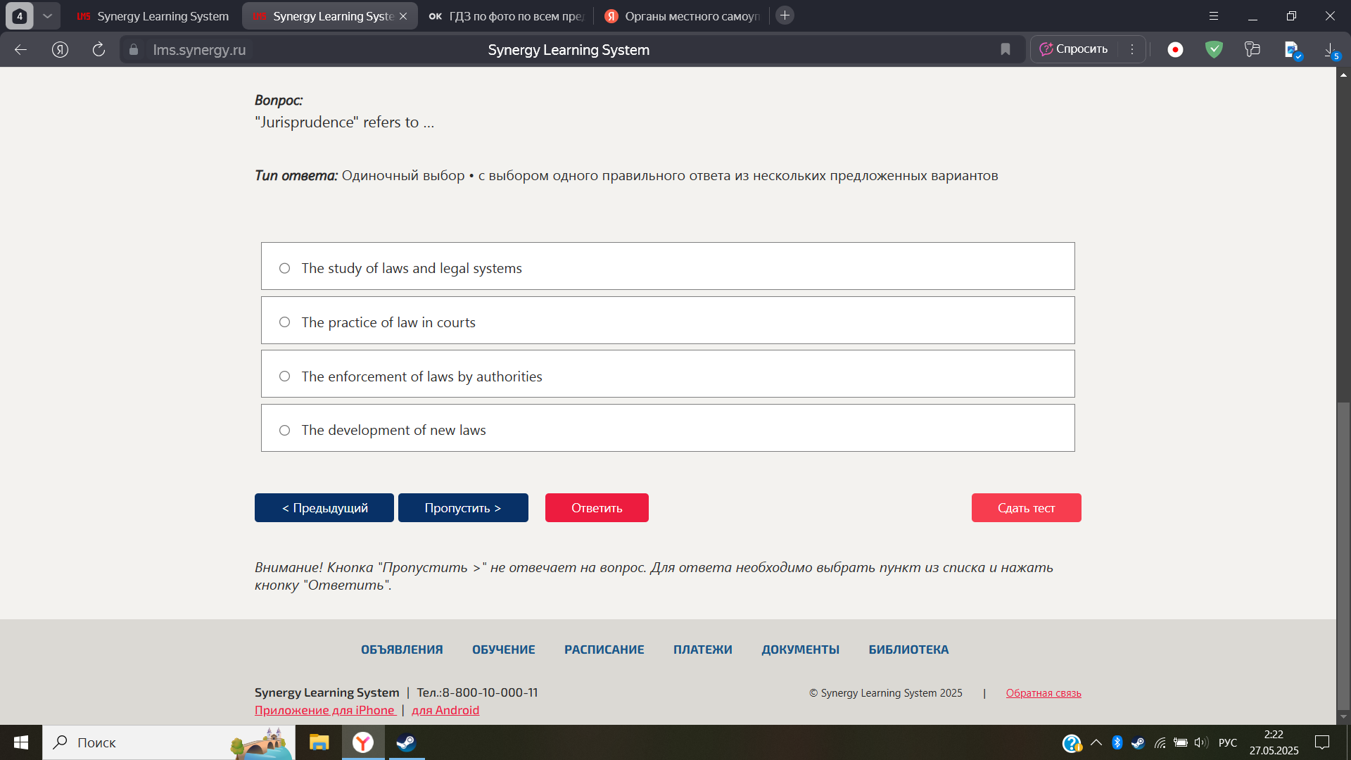Expand the tab list chevron dropdown
The height and width of the screenshot is (760, 1351).
pos(47,15)
